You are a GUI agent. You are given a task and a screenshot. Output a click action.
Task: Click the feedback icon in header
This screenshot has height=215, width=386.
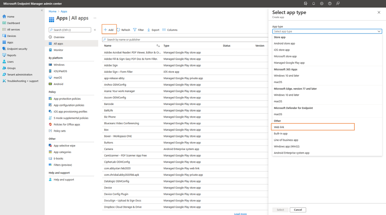338,3
